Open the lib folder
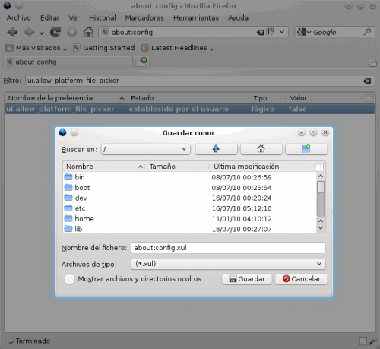This screenshot has width=380, height=349. click(78, 229)
